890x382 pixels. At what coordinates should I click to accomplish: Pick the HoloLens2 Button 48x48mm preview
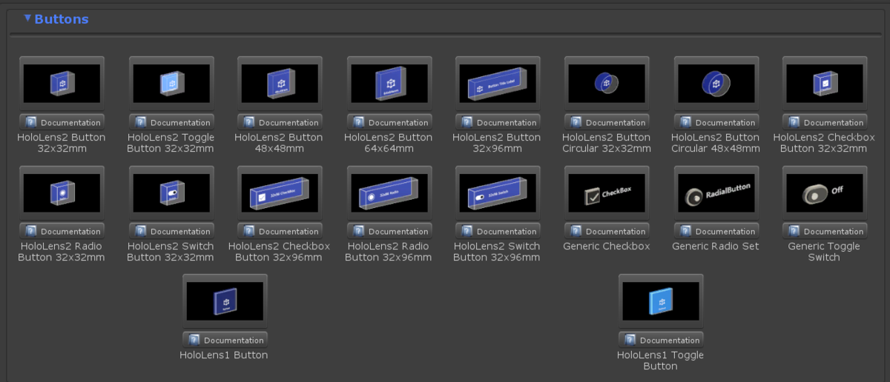(280, 83)
